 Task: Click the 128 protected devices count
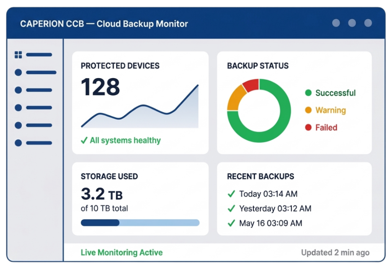[x=101, y=87]
